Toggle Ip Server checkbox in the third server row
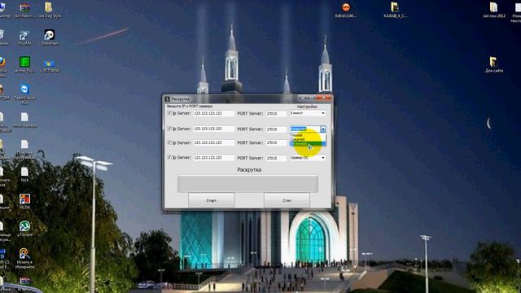 (x=169, y=142)
